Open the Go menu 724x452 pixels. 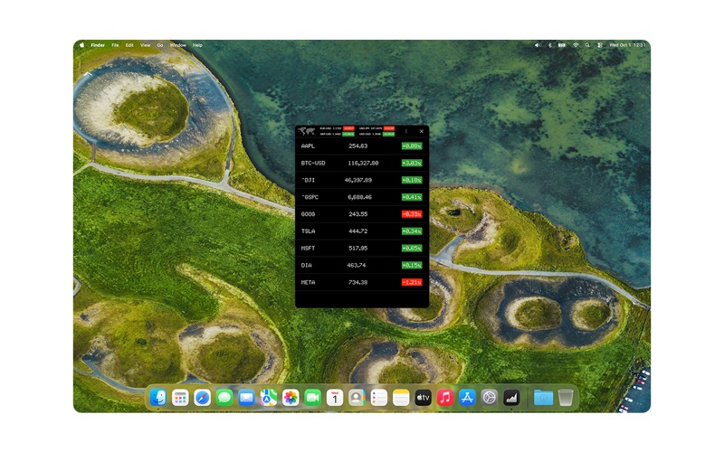pos(160,45)
